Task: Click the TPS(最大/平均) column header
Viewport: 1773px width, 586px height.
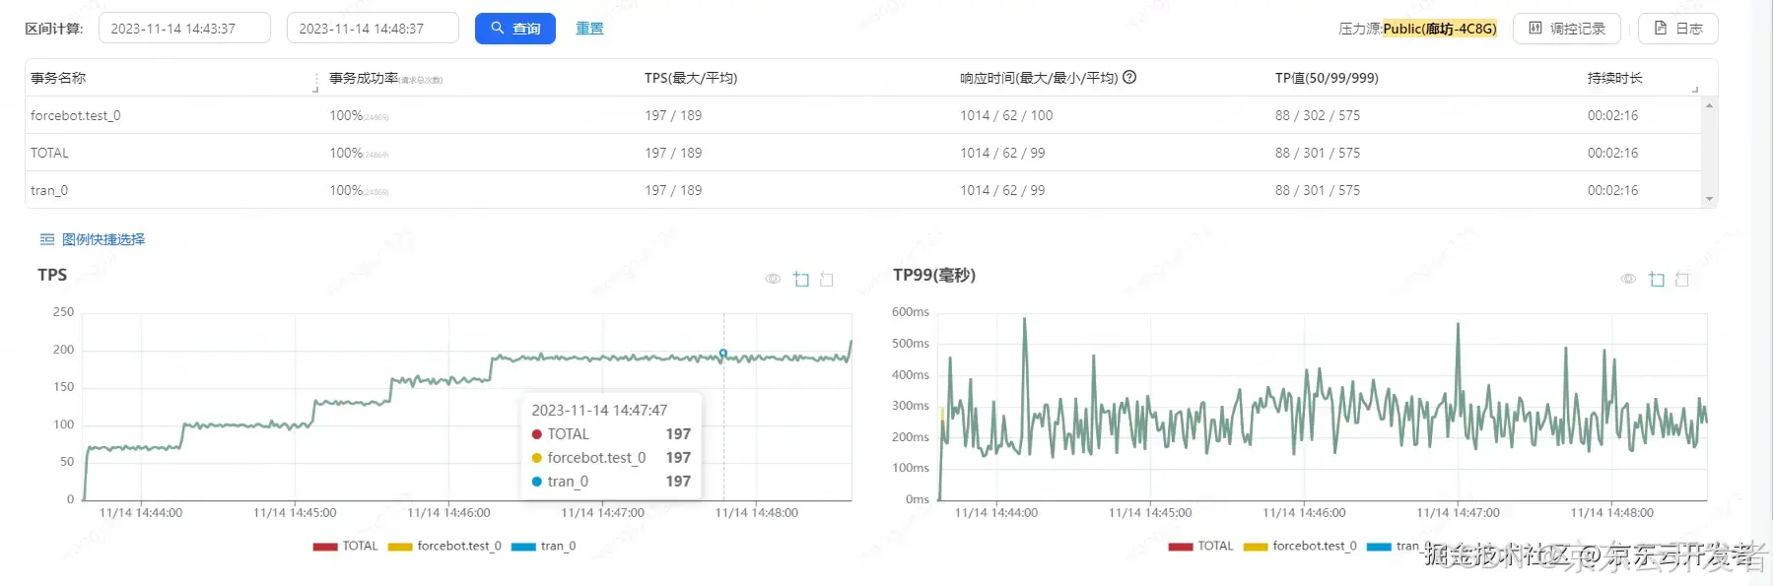Action: [x=691, y=78]
